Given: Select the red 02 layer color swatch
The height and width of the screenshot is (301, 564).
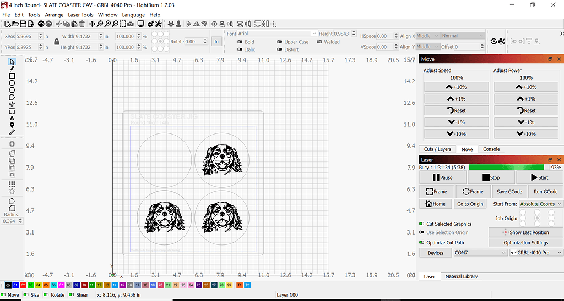Looking at the screenshot, I should click(x=23, y=285).
